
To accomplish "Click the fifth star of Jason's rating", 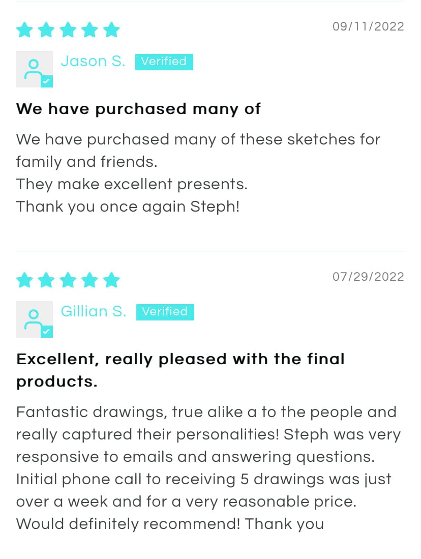I will (x=111, y=30).
